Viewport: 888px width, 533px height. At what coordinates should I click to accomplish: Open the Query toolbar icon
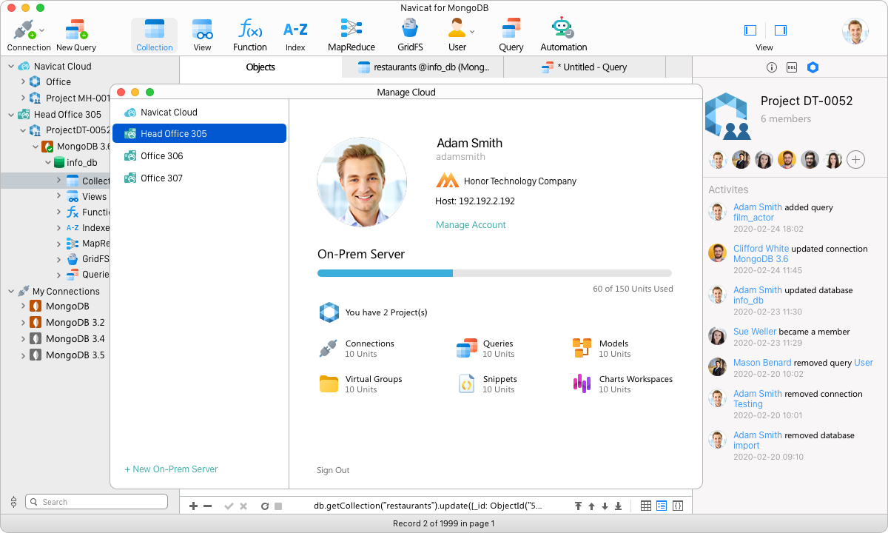point(511,35)
